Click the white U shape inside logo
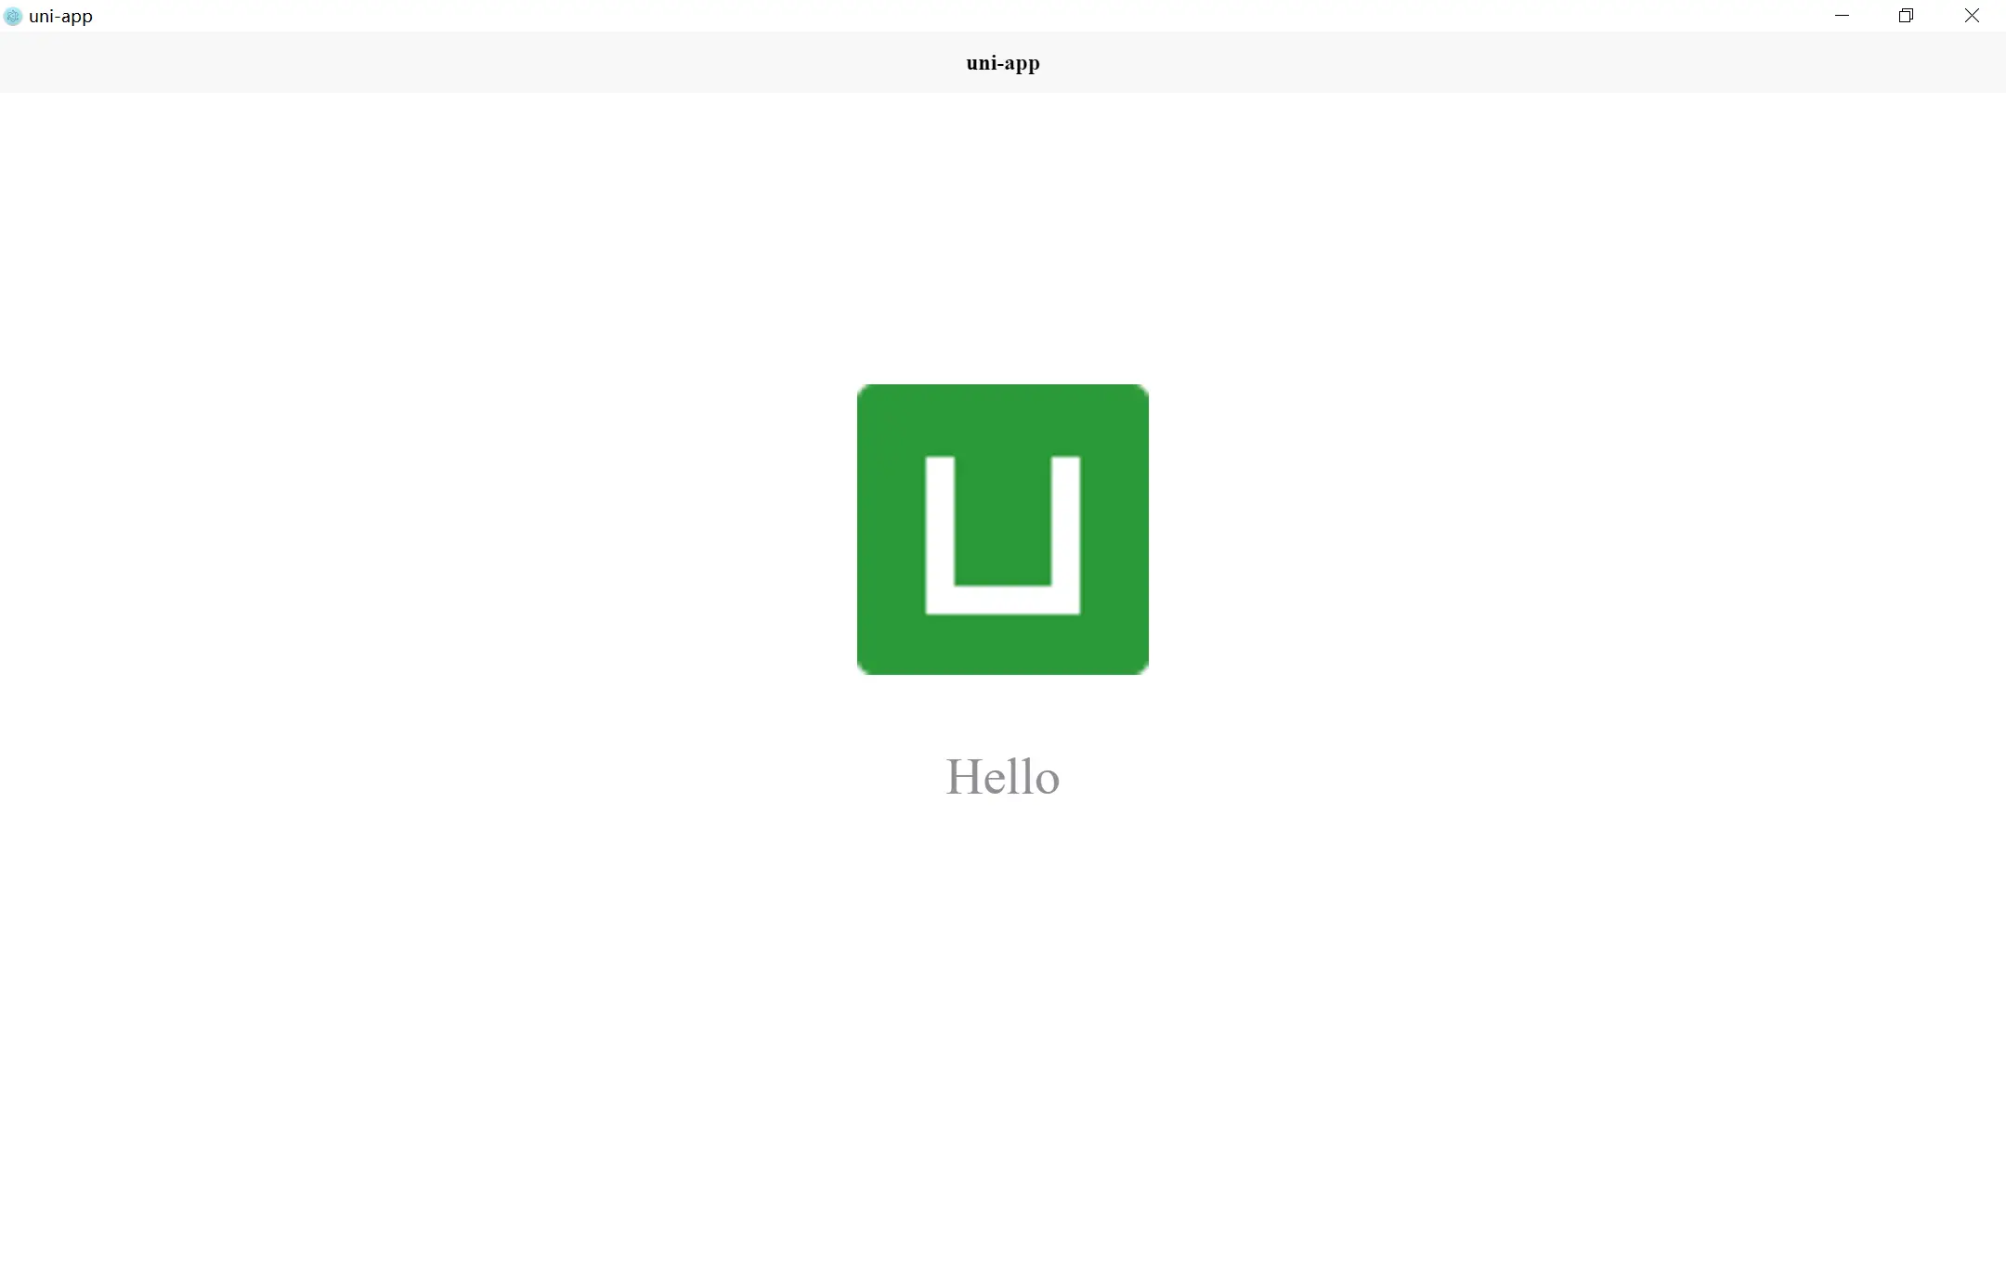The width and height of the screenshot is (2006, 1281). 1002,600
